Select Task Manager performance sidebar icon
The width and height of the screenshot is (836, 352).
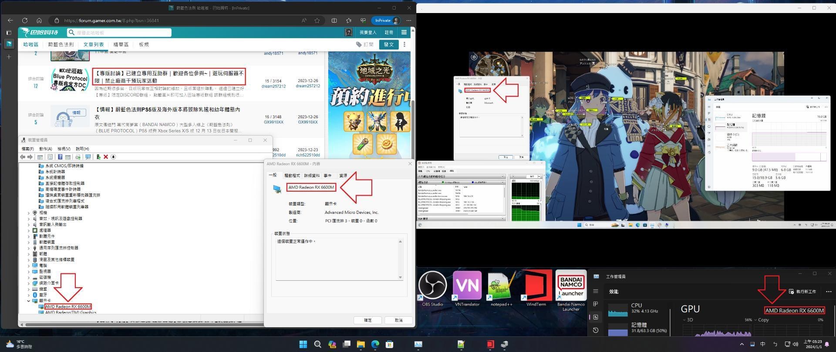596,317
